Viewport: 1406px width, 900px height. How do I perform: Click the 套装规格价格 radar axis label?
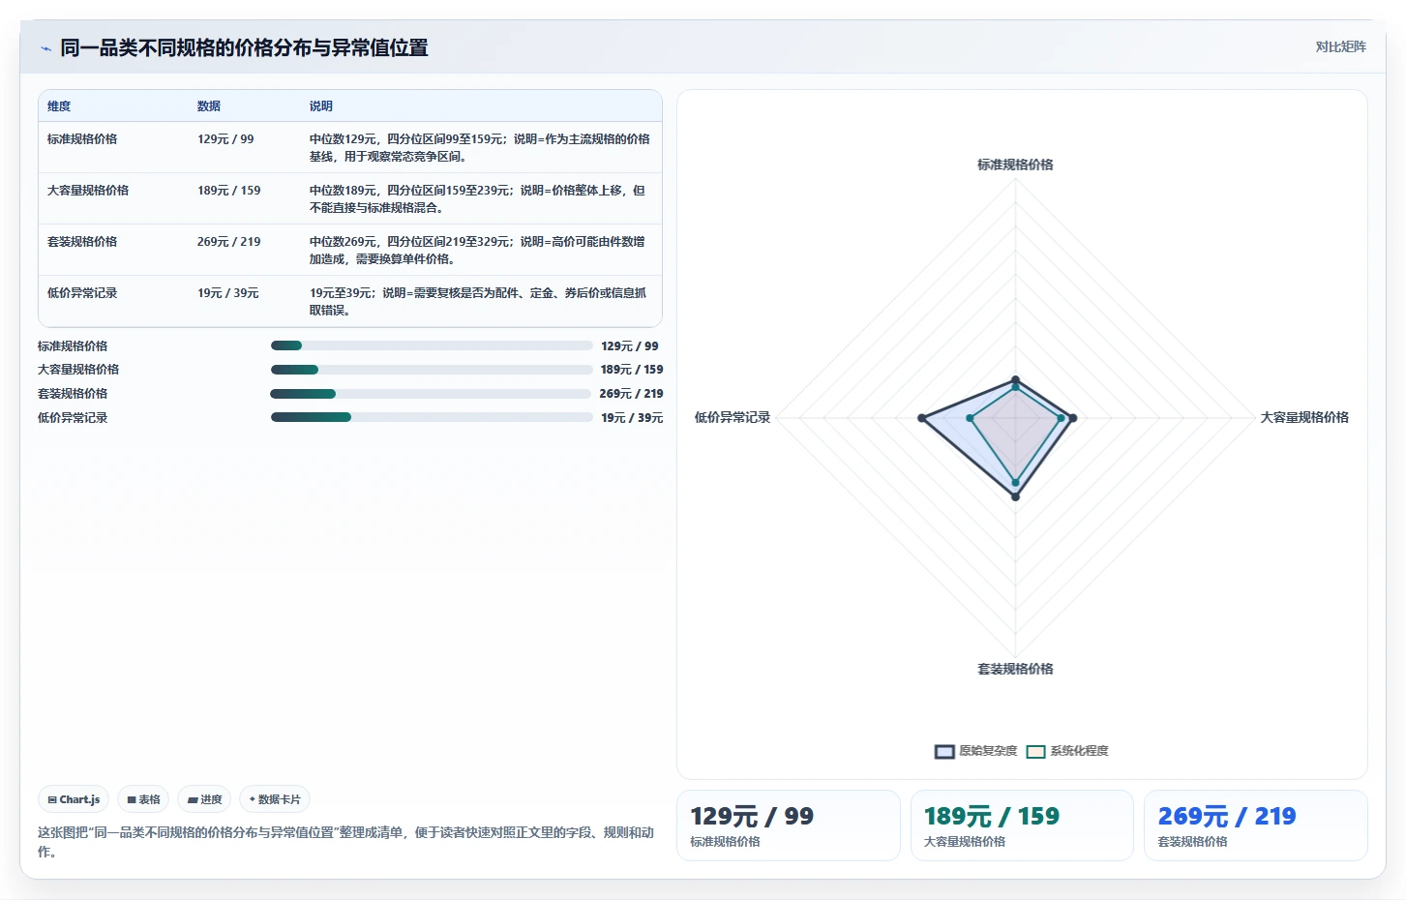point(1015,669)
